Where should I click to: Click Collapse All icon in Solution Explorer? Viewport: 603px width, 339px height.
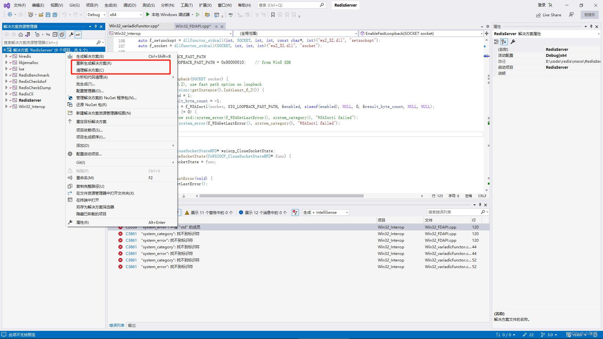coord(55,35)
